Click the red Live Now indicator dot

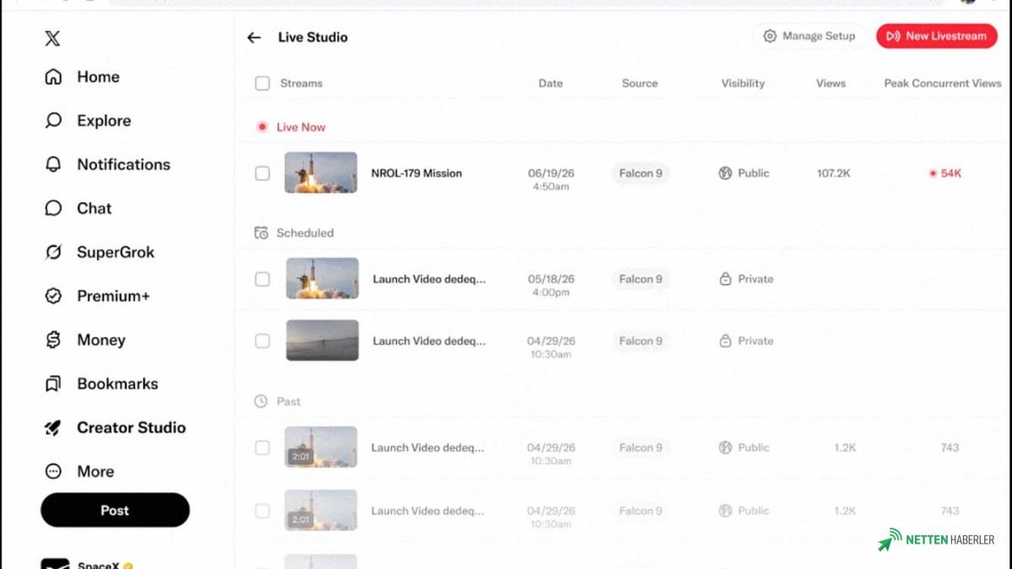(x=262, y=127)
